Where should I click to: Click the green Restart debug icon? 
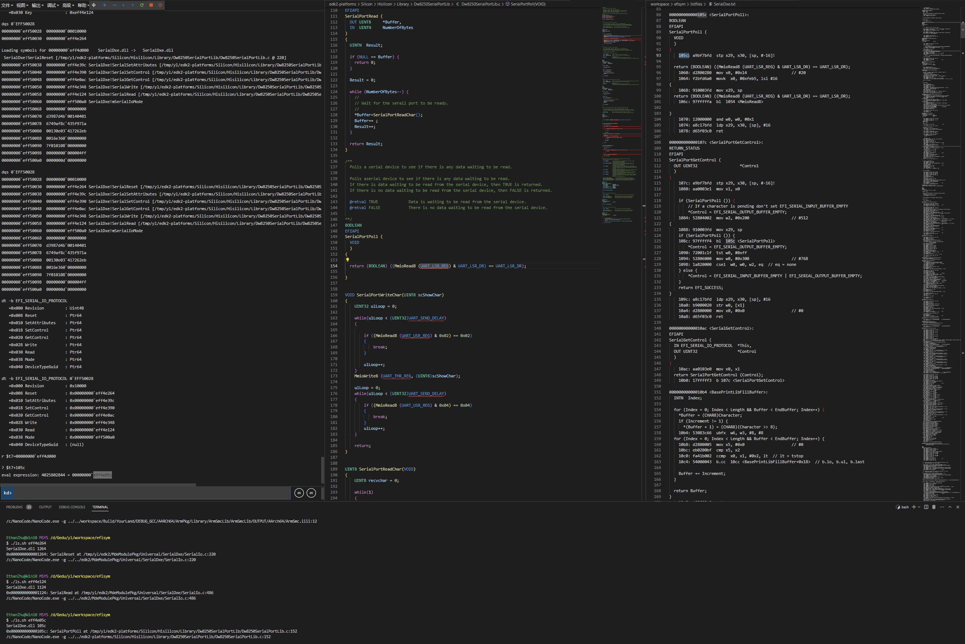tap(142, 6)
